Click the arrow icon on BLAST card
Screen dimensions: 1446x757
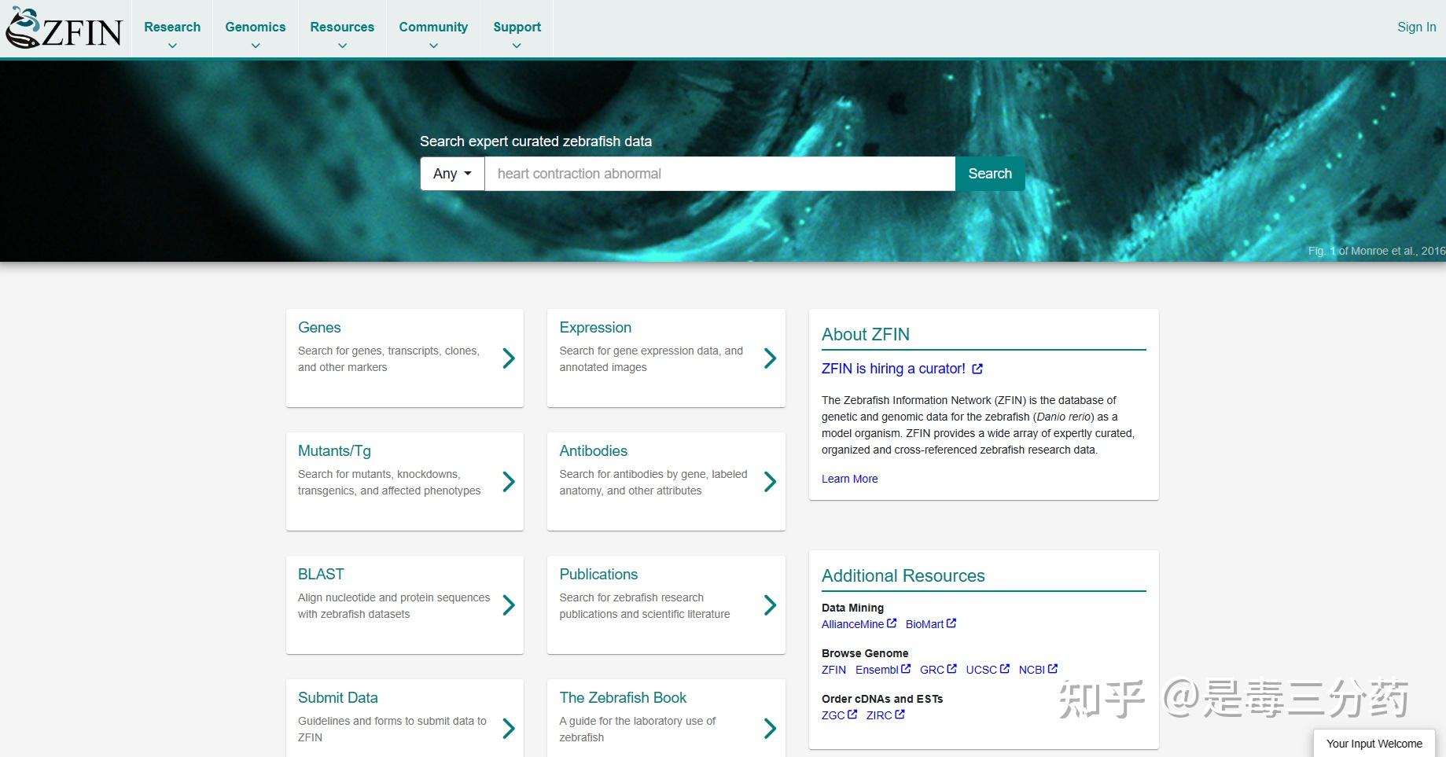pyautogui.click(x=509, y=605)
